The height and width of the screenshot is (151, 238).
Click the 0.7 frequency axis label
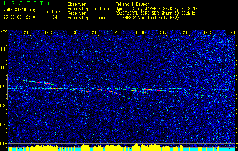[3, 125]
